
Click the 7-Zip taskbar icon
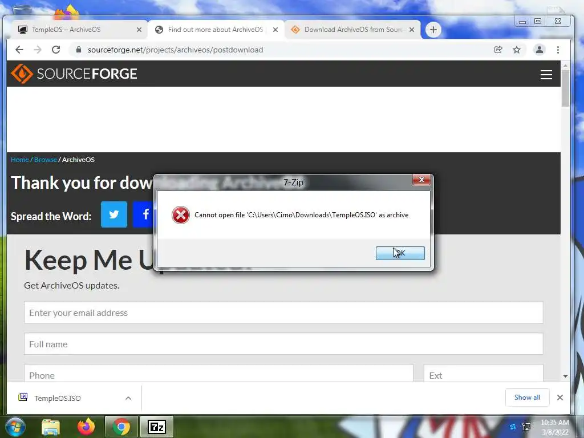(x=156, y=427)
